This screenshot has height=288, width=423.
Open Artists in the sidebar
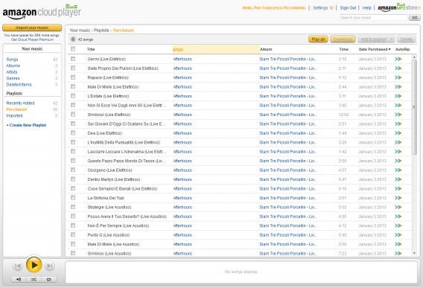[x=12, y=72]
